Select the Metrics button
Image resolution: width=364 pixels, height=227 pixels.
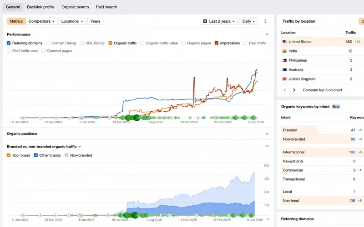point(16,21)
